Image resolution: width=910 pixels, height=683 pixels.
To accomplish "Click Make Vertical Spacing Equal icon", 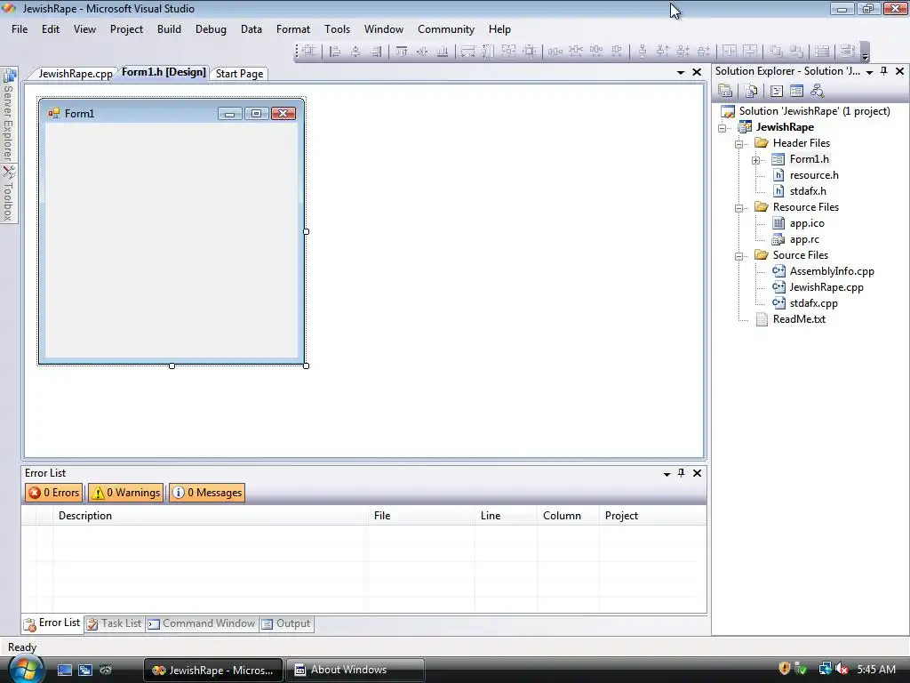I will pyautogui.click(x=642, y=51).
